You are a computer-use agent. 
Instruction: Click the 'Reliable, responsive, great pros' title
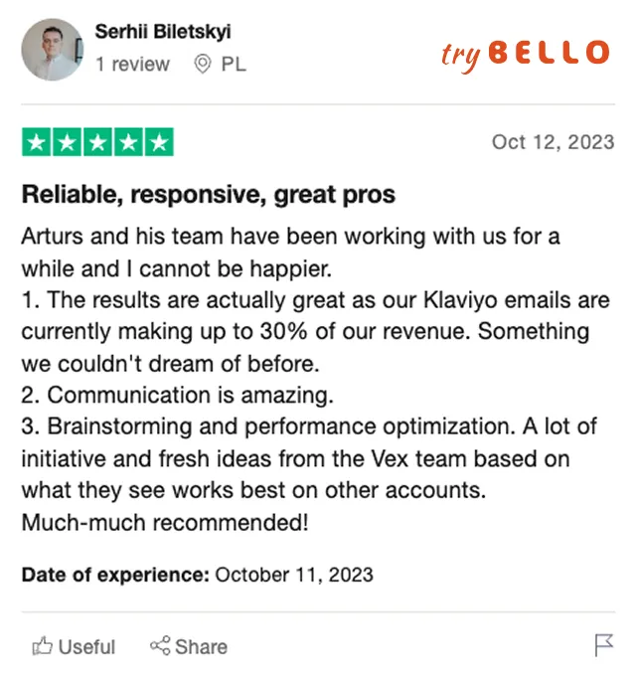coord(209,194)
